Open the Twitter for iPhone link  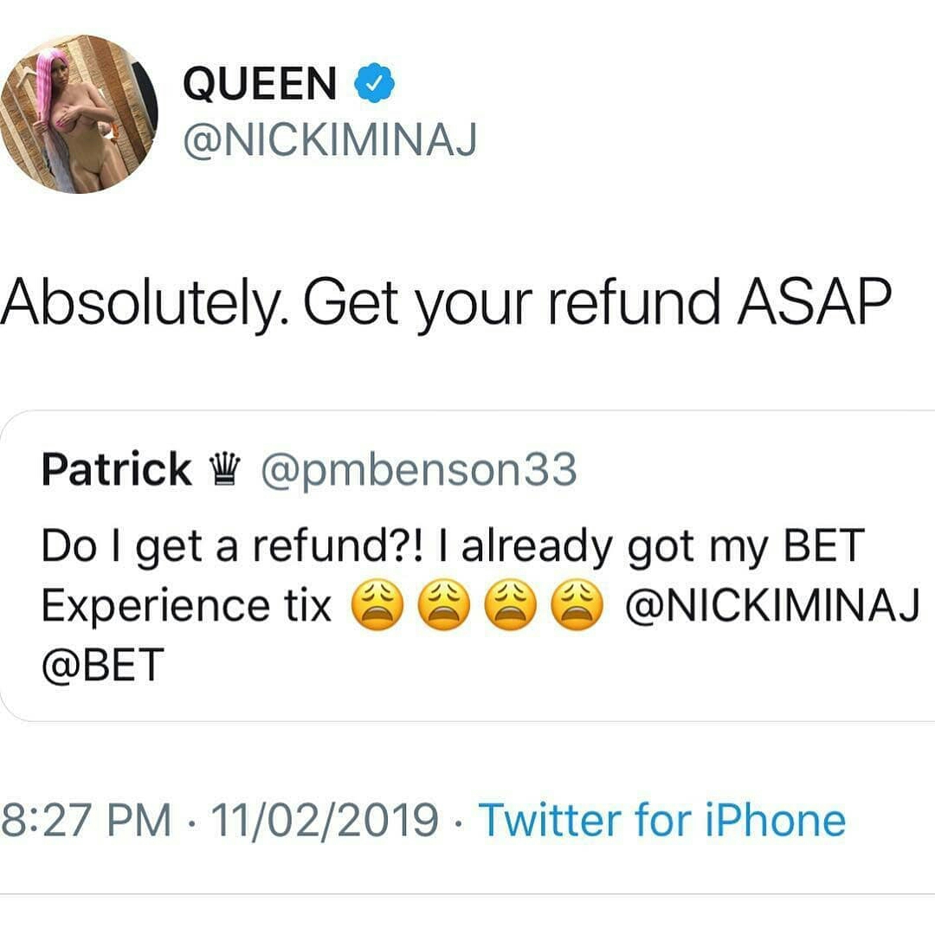pos(662,820)
